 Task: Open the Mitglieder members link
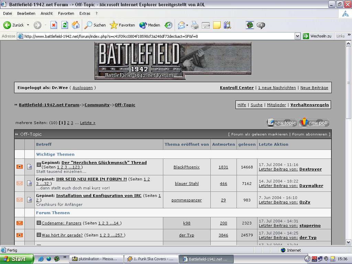click(277, 105)
